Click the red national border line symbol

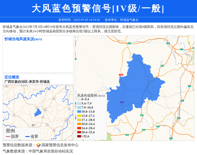pos(8,136)
